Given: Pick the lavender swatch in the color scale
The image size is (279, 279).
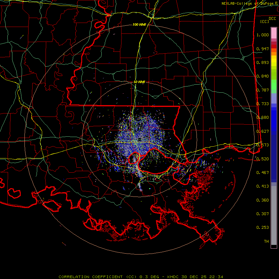Looking at the screenshot, I should click(274, 98).
